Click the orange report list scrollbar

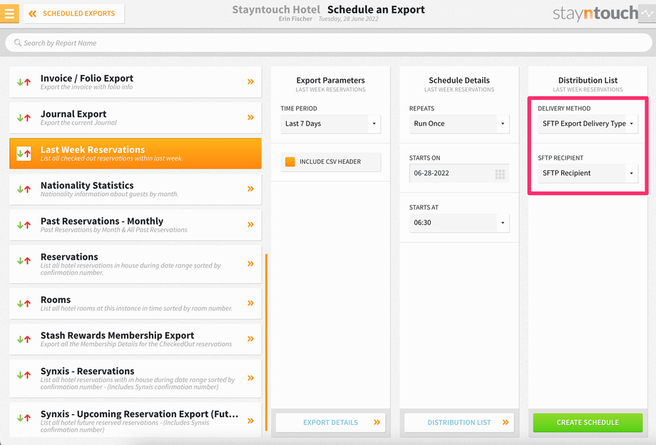[266, 342]
